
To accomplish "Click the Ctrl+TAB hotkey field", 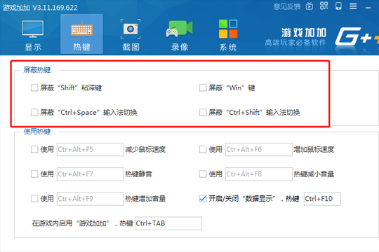I will (168, 223).
